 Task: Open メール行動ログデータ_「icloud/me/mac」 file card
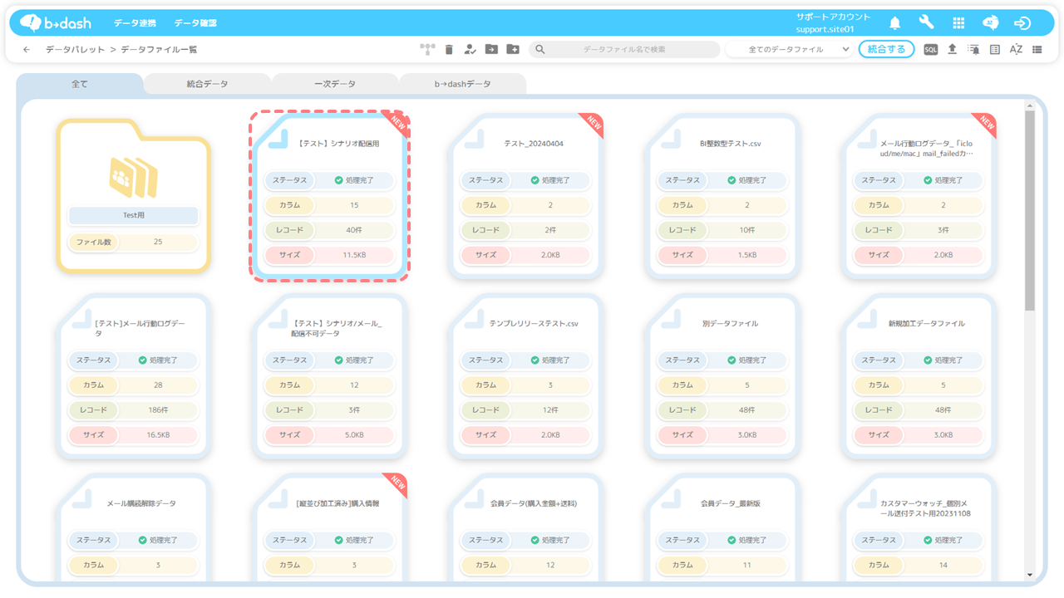(919, 196)
